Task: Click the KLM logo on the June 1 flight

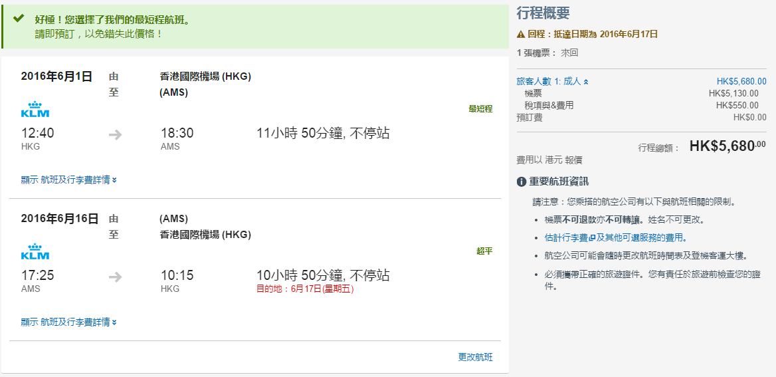Action: pyautogui.click(x=35, y=110)
